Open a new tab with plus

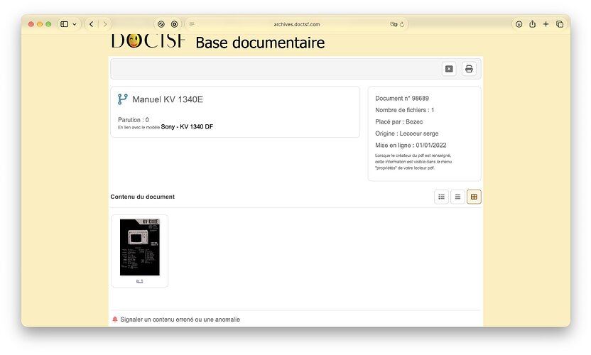546,24
